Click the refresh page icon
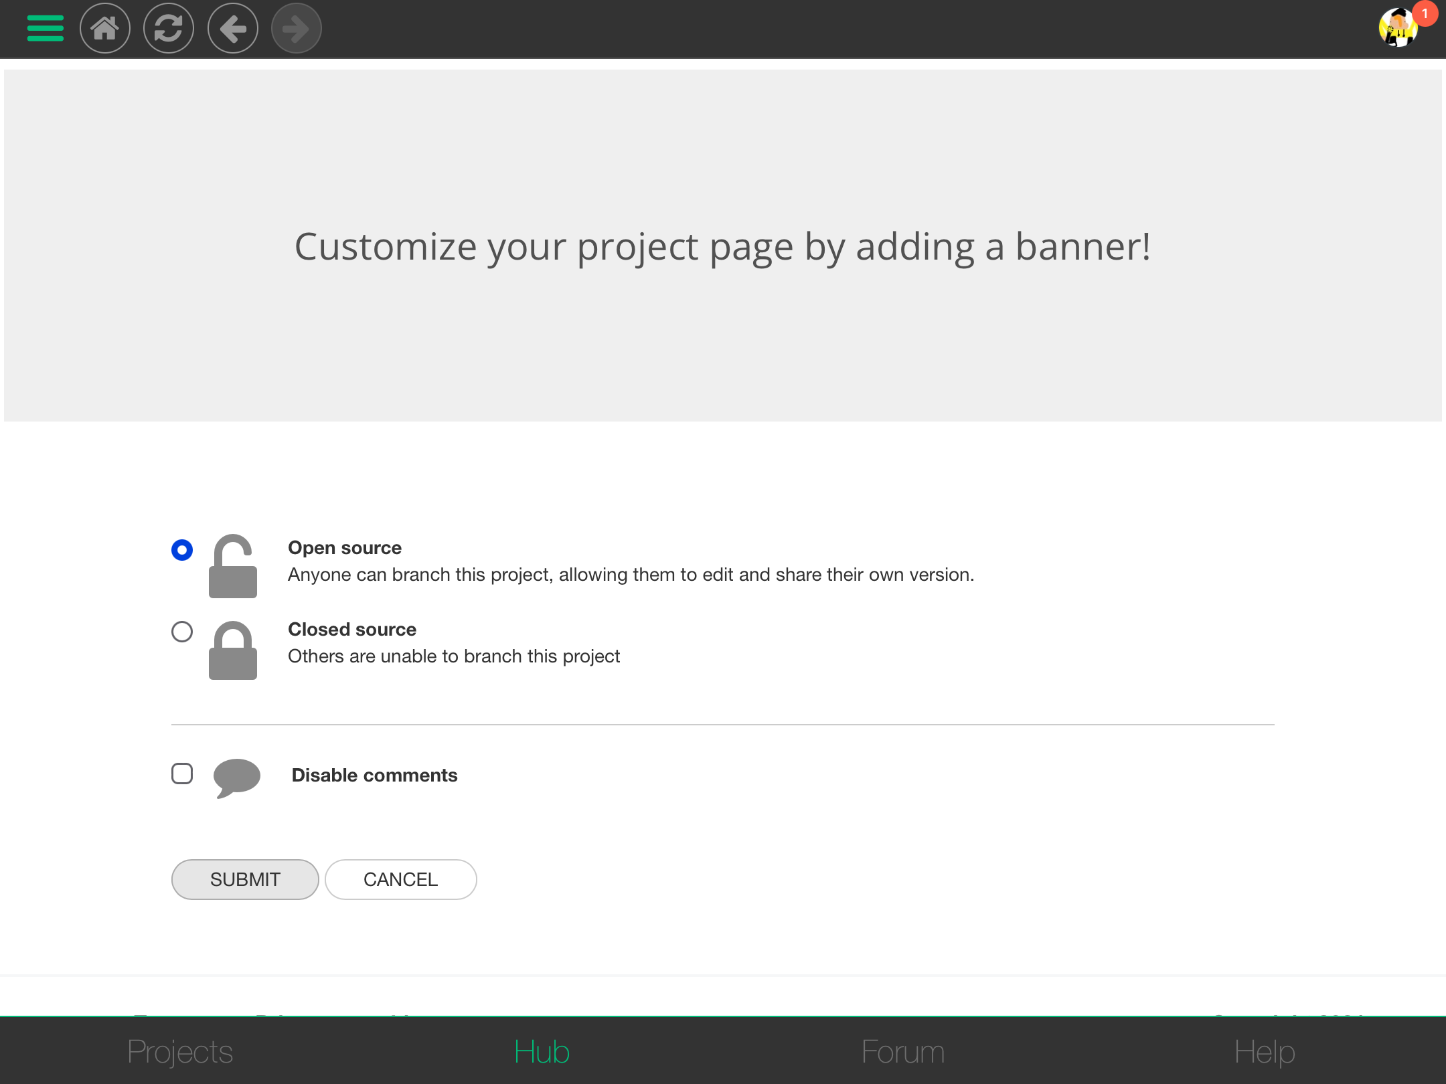1446x1084 pixels. point(168,28)
